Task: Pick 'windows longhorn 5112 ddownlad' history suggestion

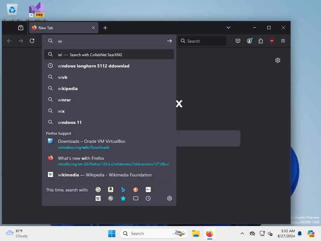Action: pyautogui.click(x=109, y=66)
